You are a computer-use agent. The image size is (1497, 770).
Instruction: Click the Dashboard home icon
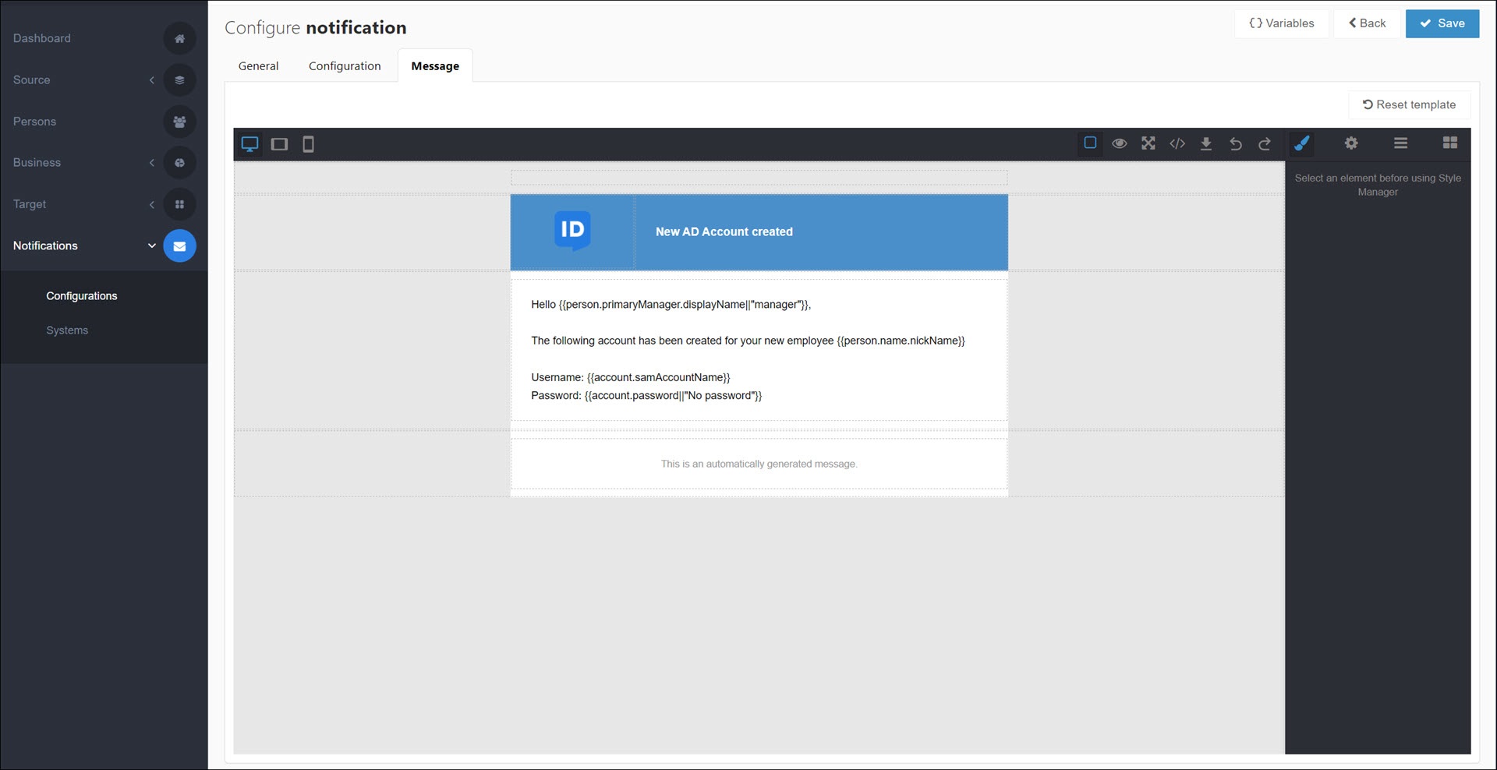click(x=179, y=38)
